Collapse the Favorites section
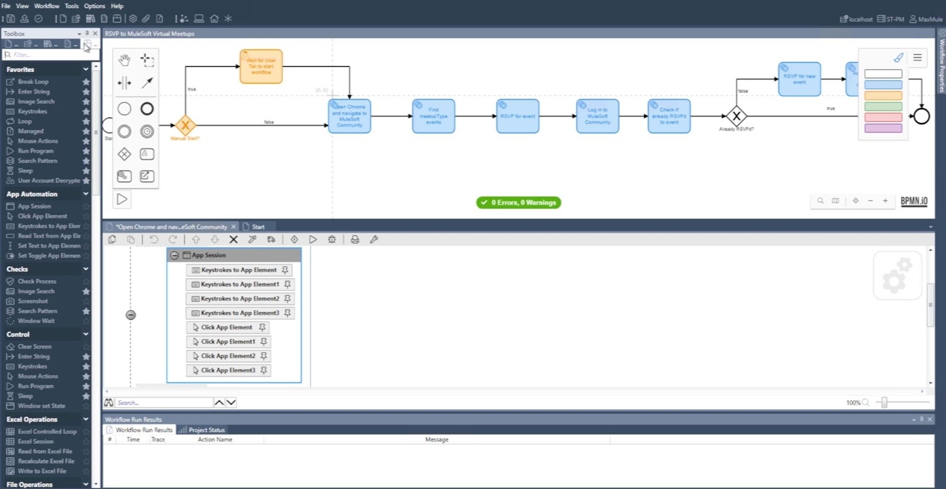This screenshot has width=946, height=489. pos(86,69)
